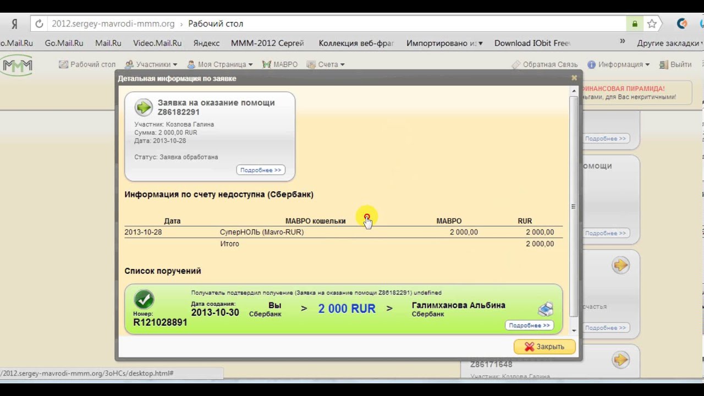Click the Выйти logout link

click(675, 64)
